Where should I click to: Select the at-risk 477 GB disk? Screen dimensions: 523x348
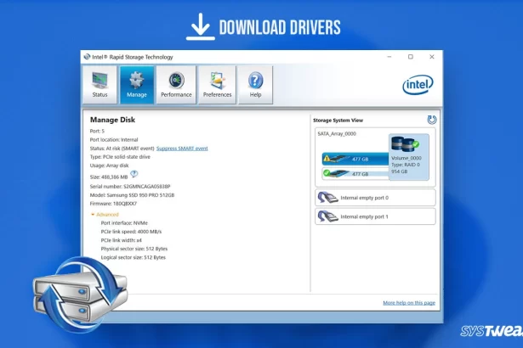[354, 158]
